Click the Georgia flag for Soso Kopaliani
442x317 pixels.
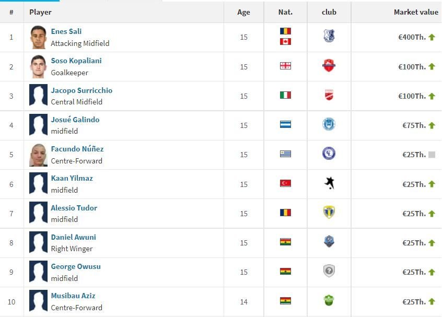[x=285, y=66]
